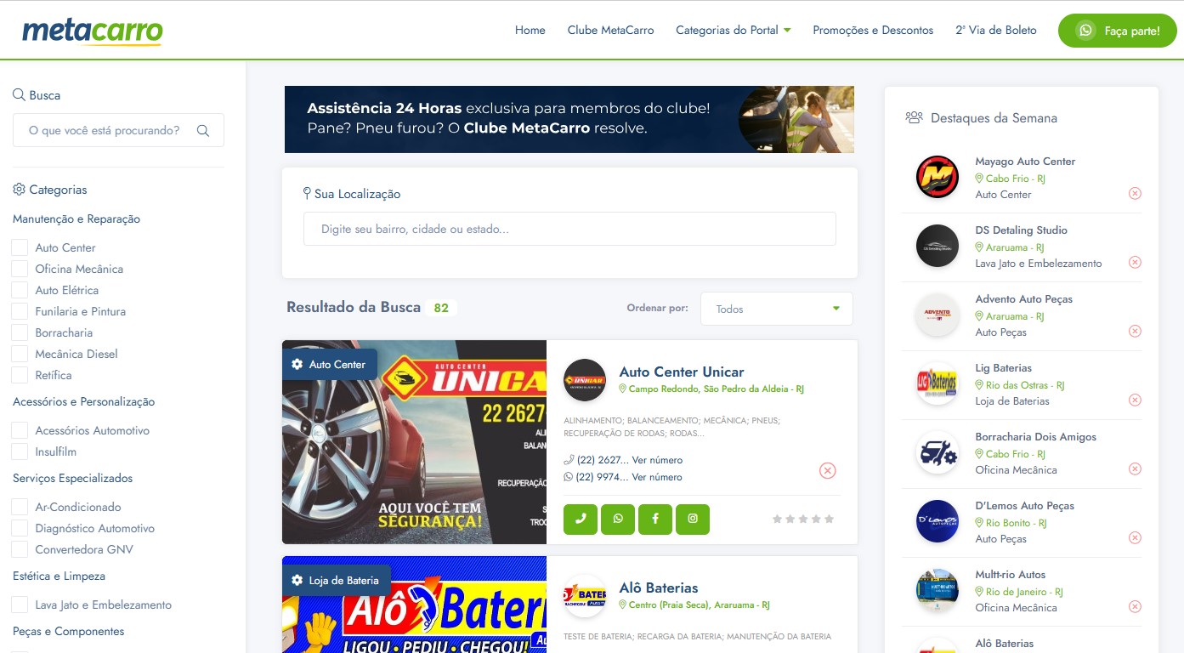Click the red X circle on Auto Center Unicar card

point(828,470)
